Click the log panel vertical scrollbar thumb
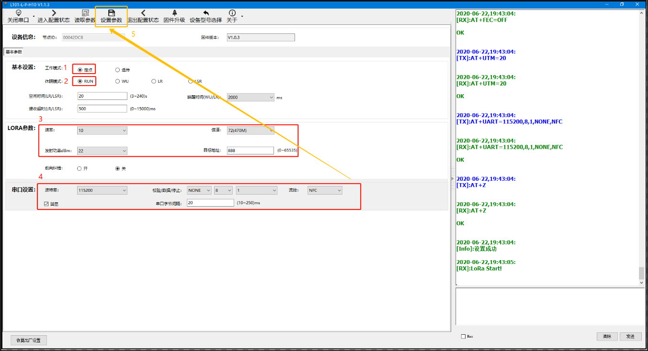The image size is (648, 351). click(x=641, y=273)
